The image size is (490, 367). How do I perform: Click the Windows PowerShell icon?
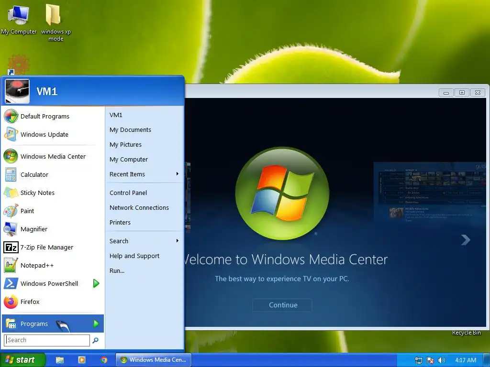point(11,283)
